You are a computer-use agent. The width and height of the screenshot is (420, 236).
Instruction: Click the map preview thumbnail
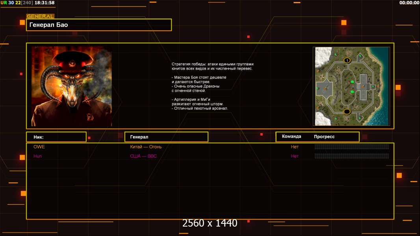click(351, 86)
